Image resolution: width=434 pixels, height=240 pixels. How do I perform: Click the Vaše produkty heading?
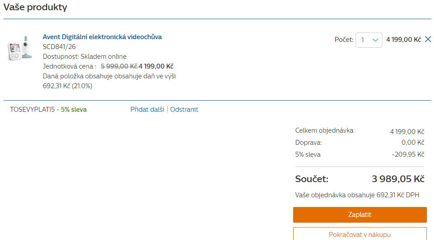tap(36, 7)
